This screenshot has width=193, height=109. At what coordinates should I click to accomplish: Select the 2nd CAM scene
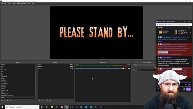[x=3, y=80]
